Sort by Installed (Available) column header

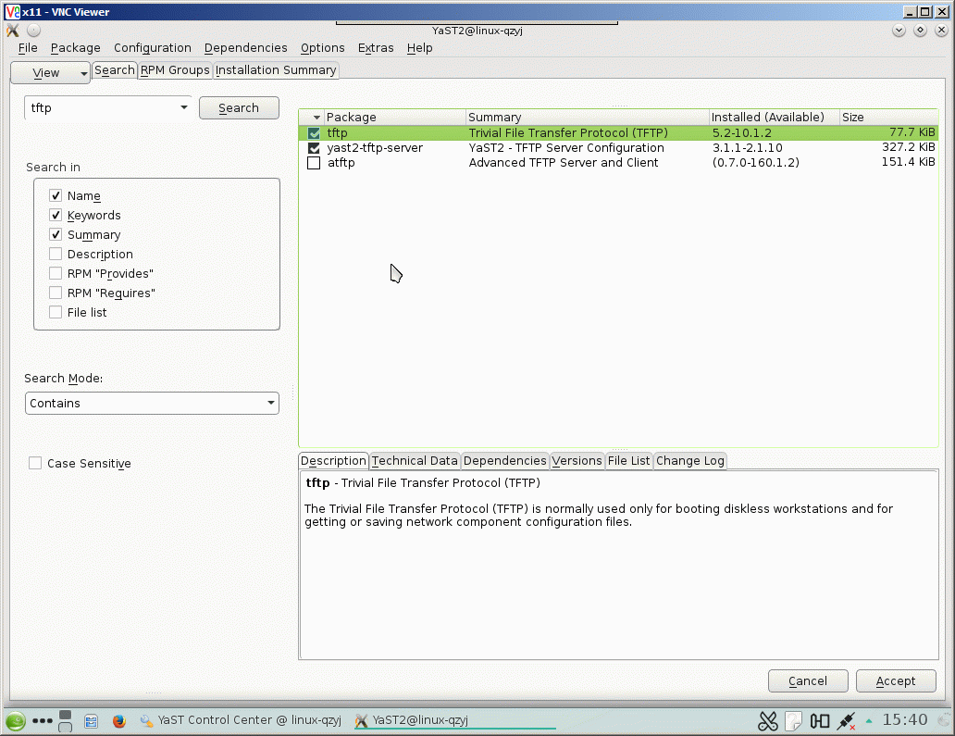pos(774,117)
